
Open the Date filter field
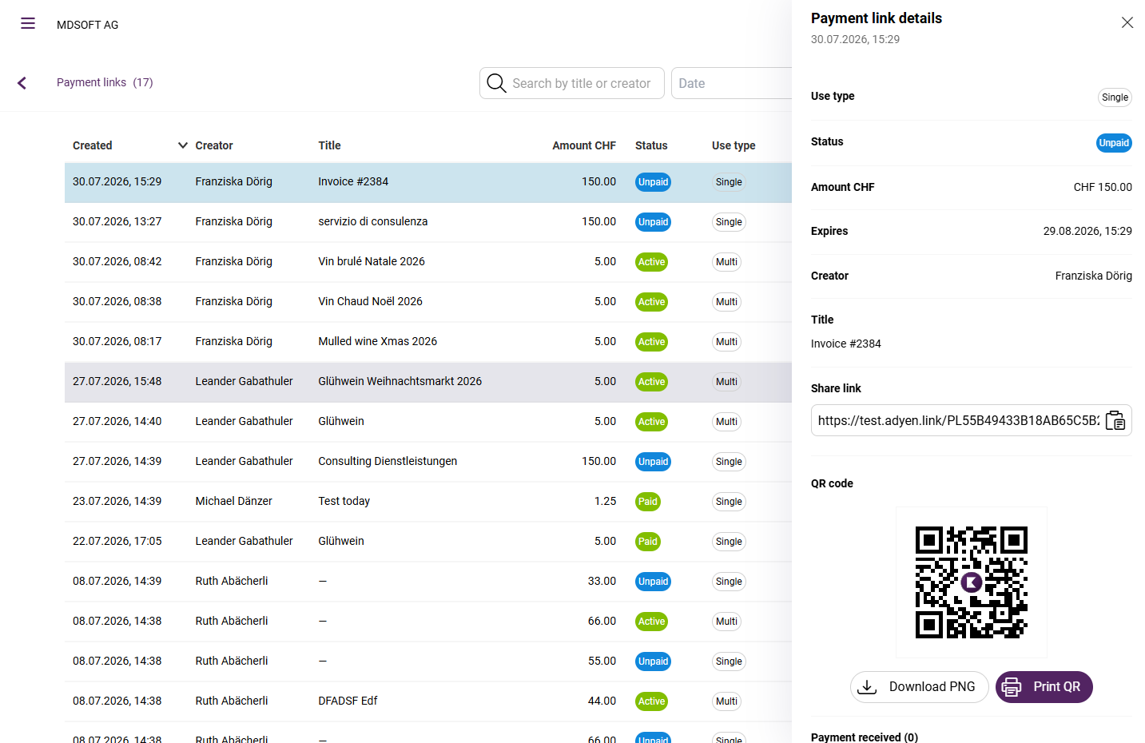point(731,83)
